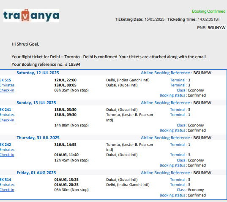The width and height of the screenshot is (227, 202).
Task: Open Check-in link for flight EK 242
Action: pos(7,155)
